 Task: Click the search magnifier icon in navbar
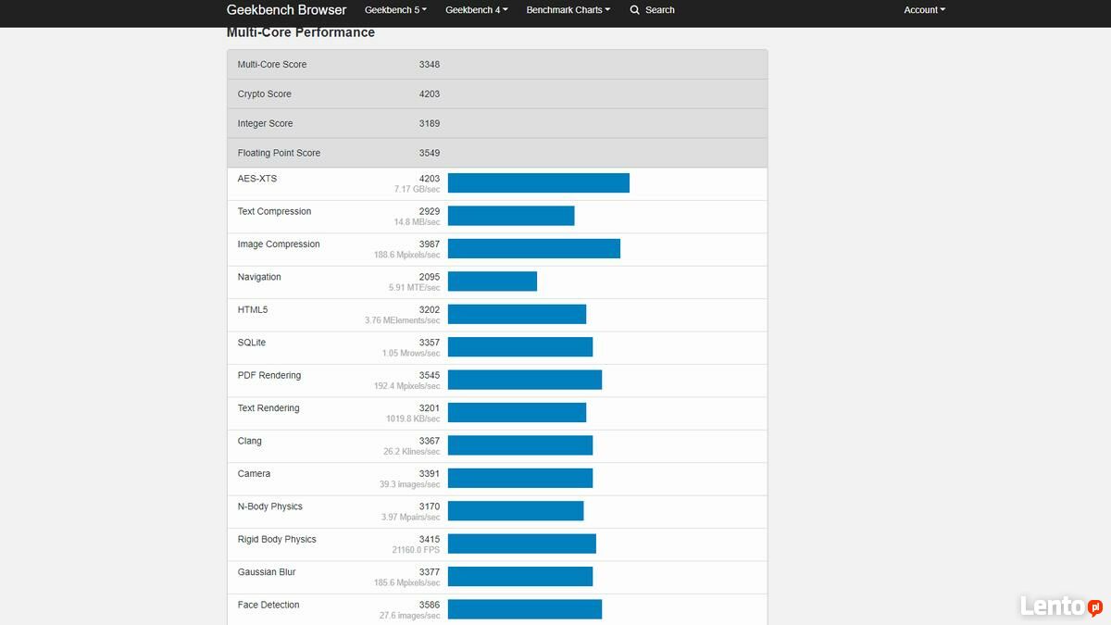click(634, 10)
